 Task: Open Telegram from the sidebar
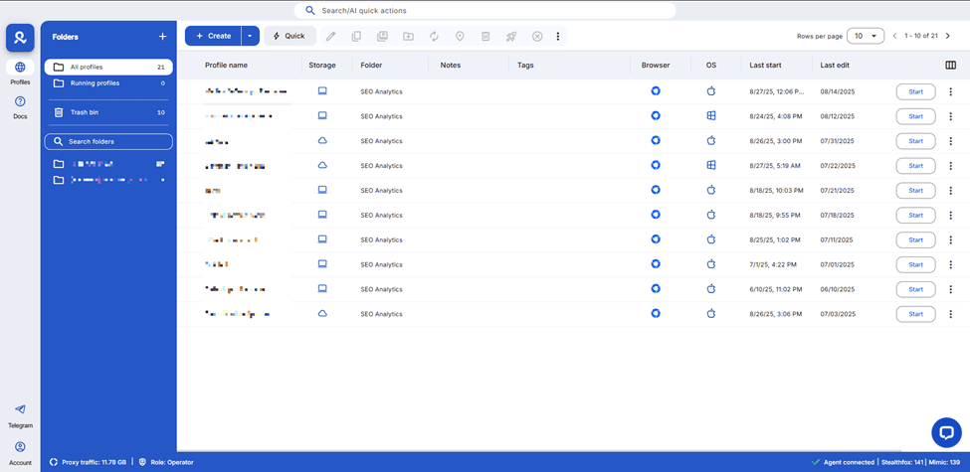click(x=20, y=409)
